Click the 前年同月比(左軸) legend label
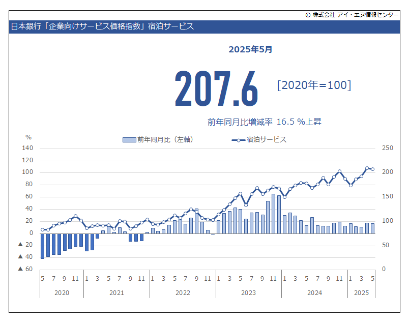The height and width of the screenshot is (323, 409). coord(165,140)
